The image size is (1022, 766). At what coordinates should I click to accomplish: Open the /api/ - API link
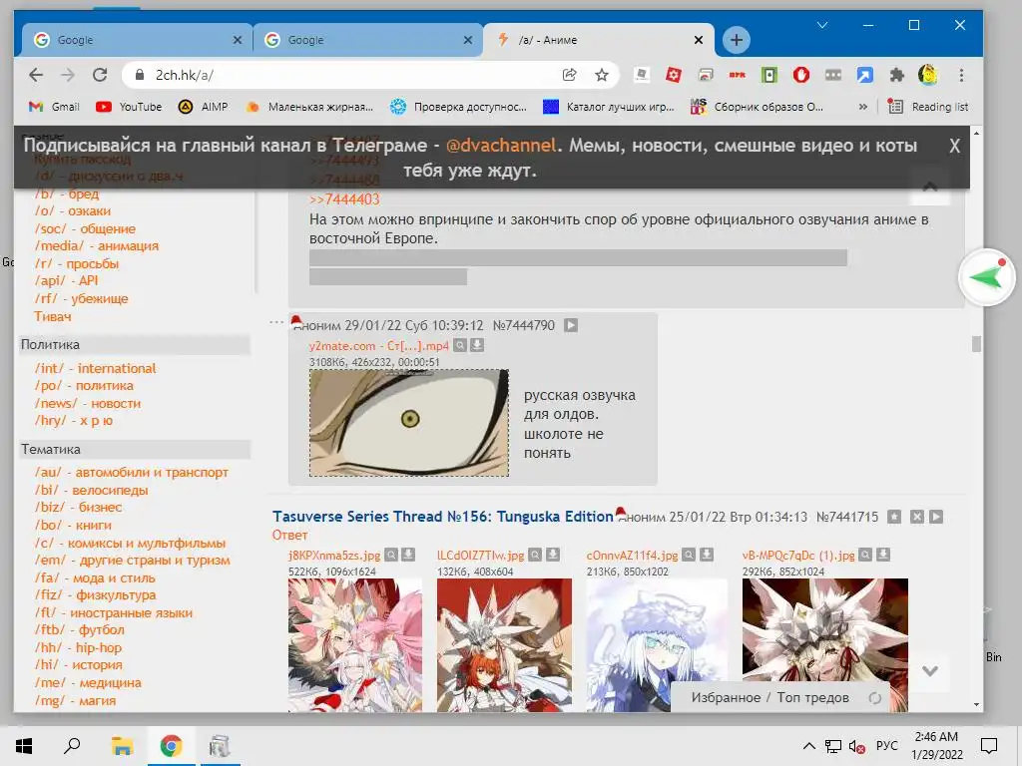click(67, 280)
